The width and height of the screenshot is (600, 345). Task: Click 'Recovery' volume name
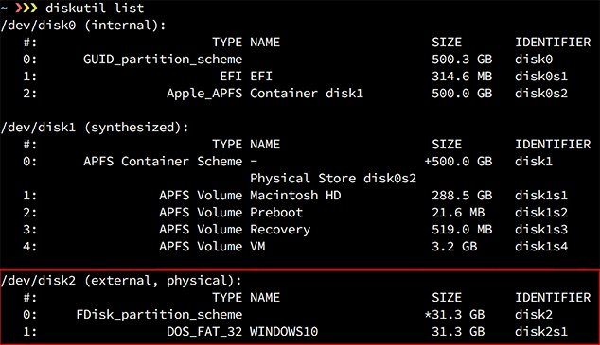280,230
